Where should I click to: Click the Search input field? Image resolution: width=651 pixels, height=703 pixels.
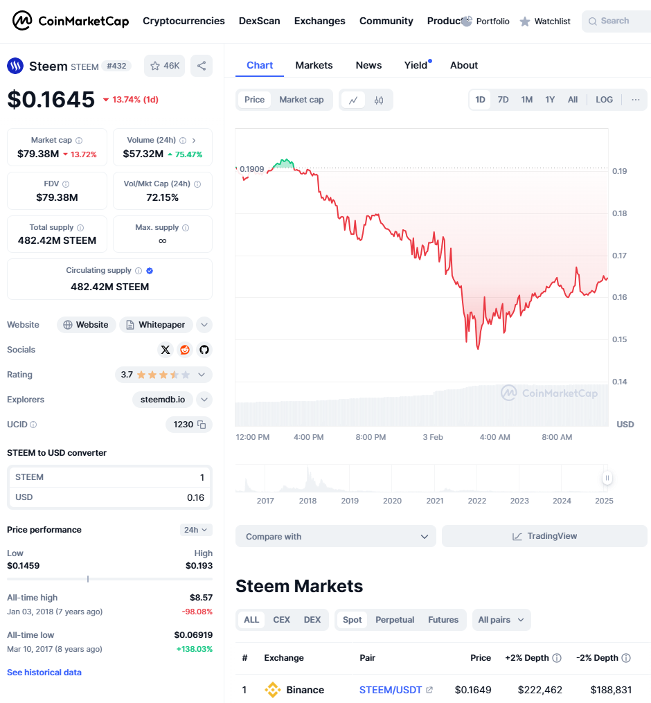[x=615, y=21]
